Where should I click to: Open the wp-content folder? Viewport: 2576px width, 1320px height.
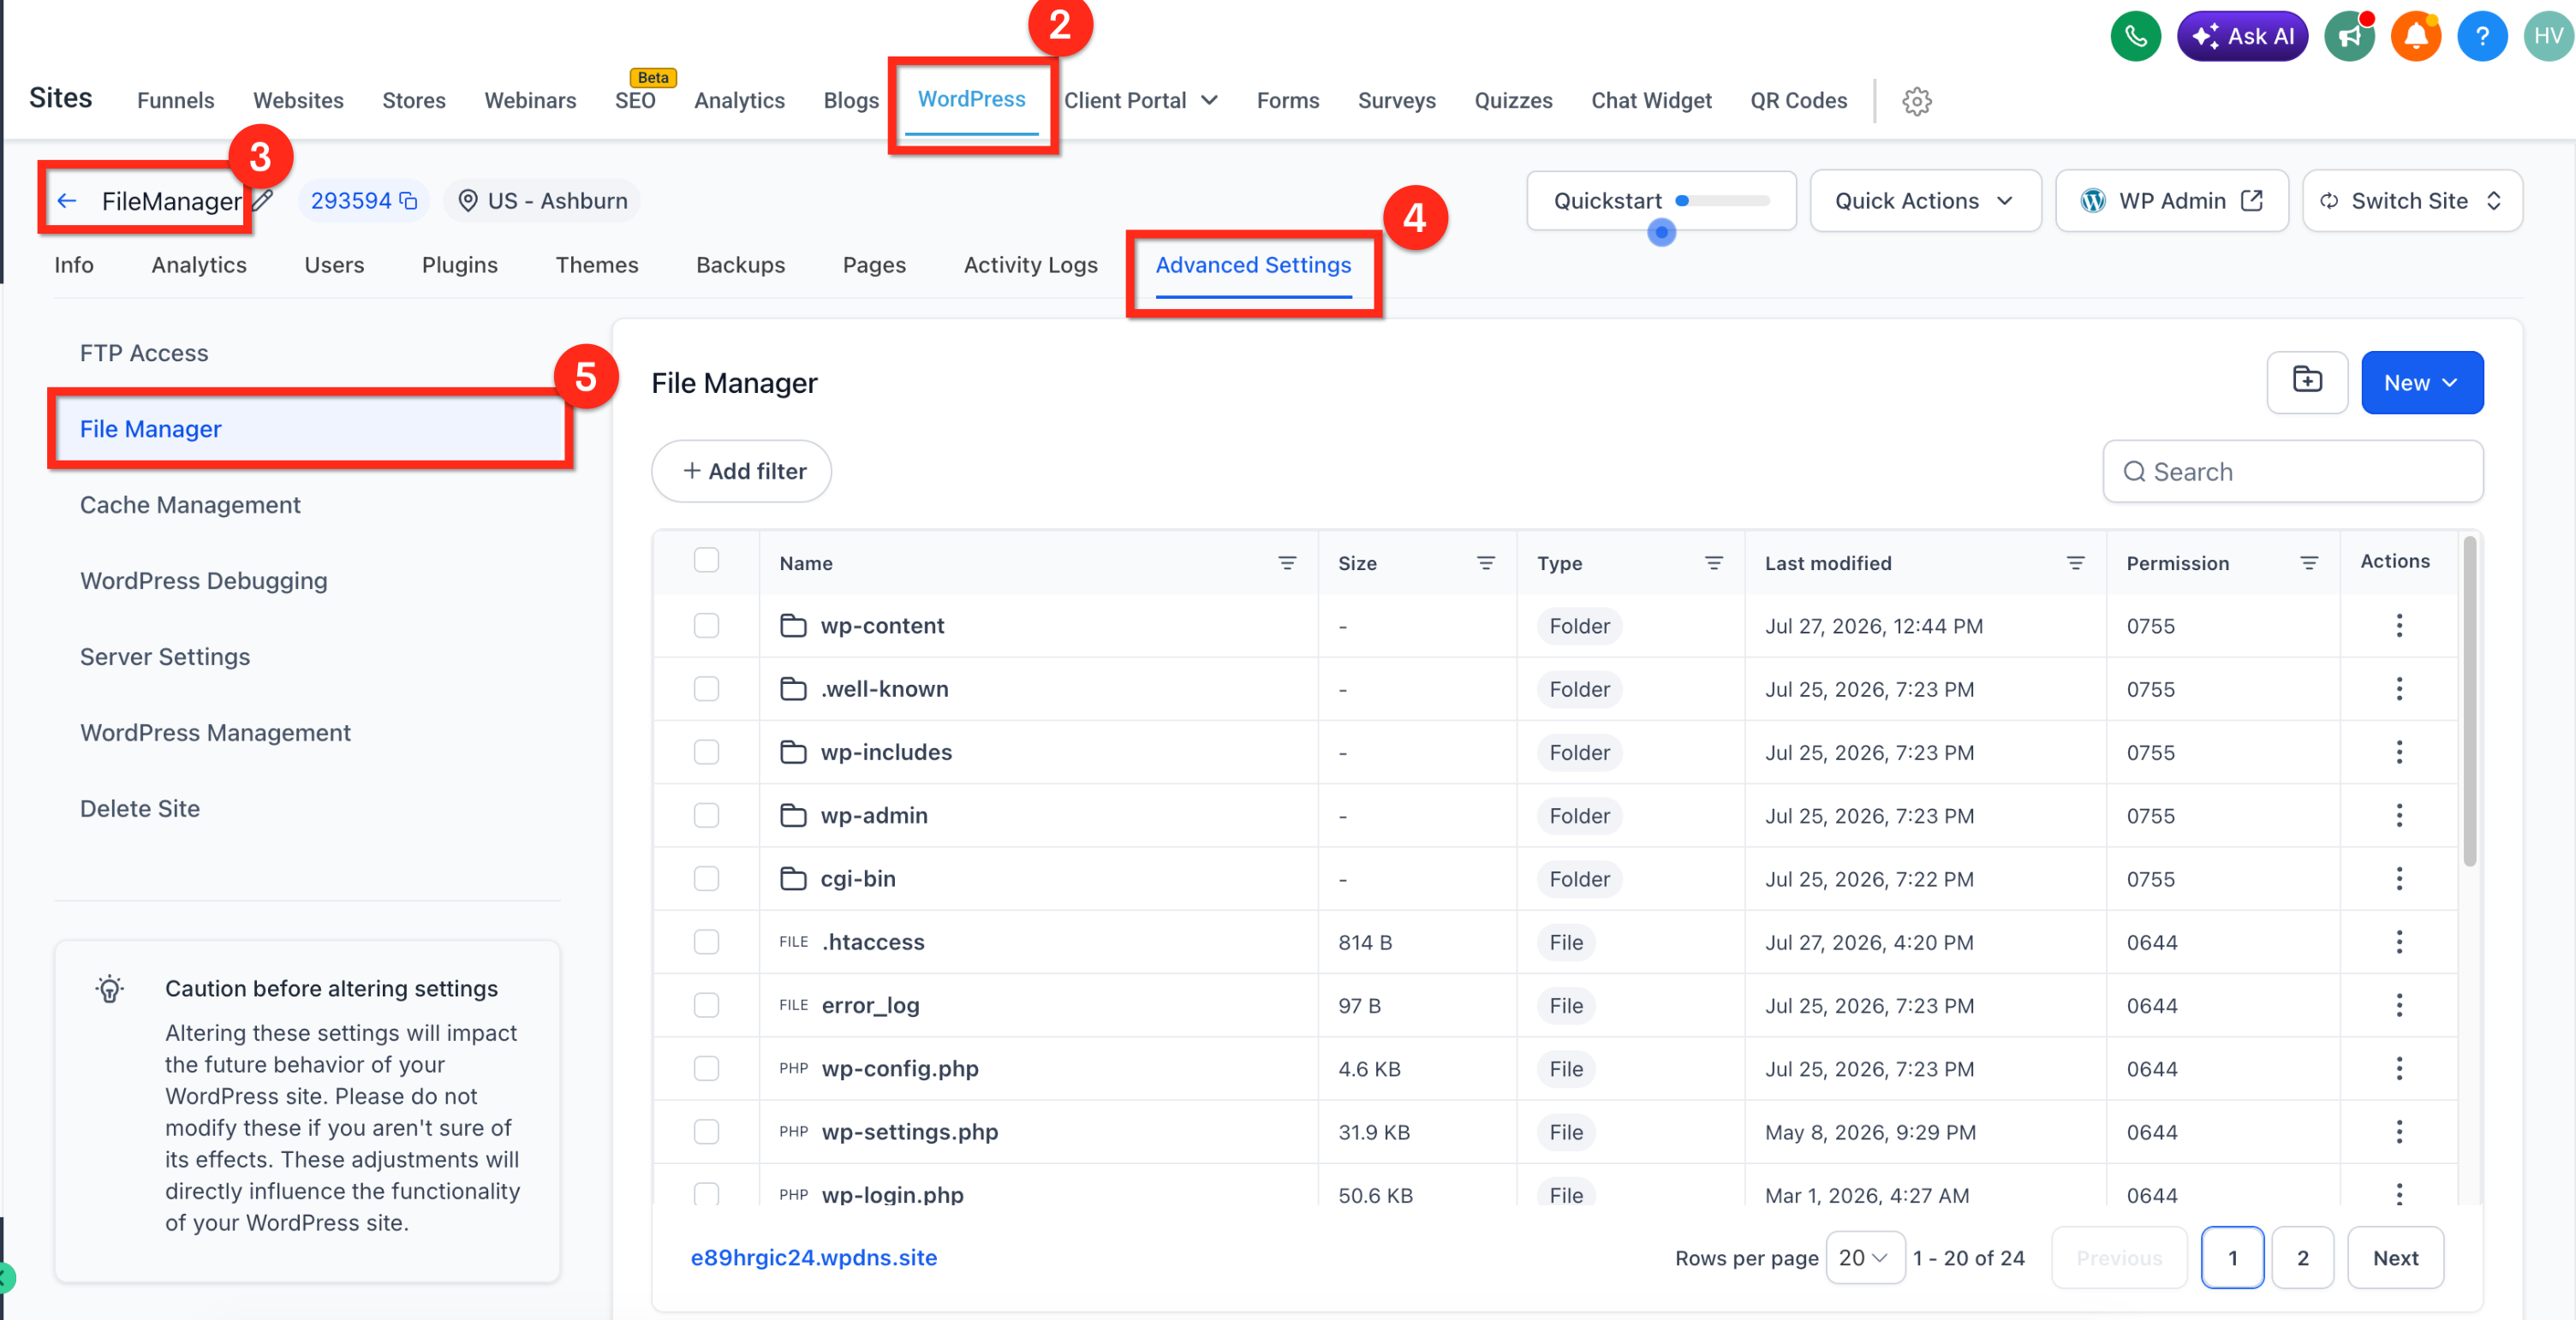click(882, 626)
